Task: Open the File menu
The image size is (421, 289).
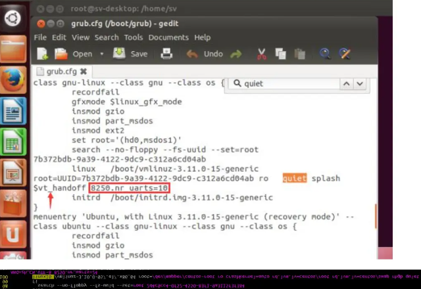Action: pyautogui.click(x=40, y=37)
